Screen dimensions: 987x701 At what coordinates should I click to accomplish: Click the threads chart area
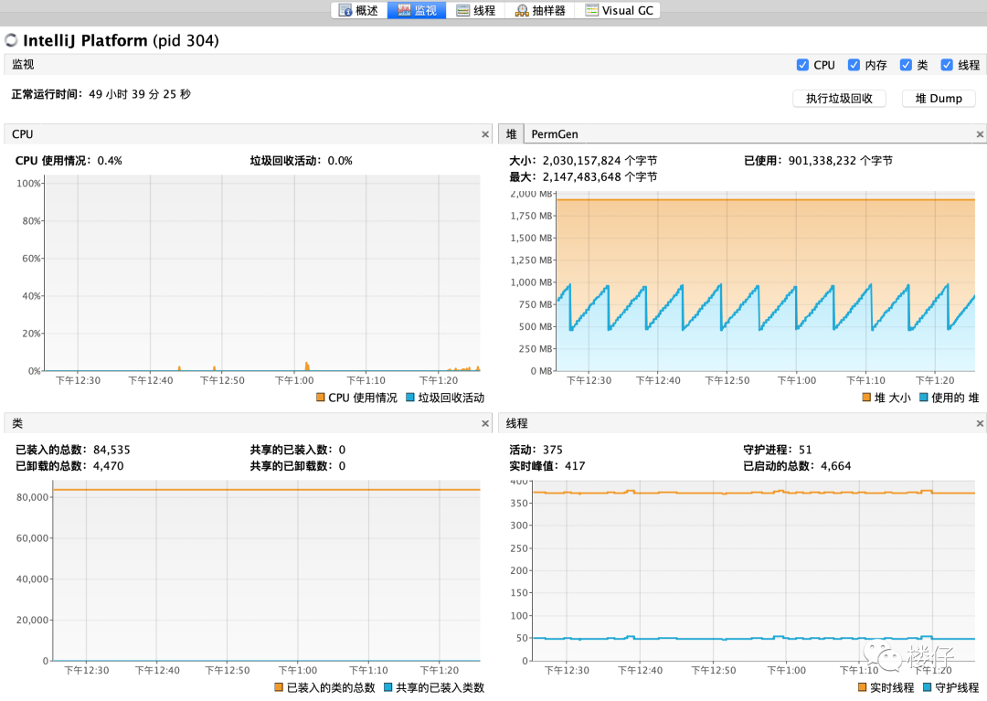[754, 571]
